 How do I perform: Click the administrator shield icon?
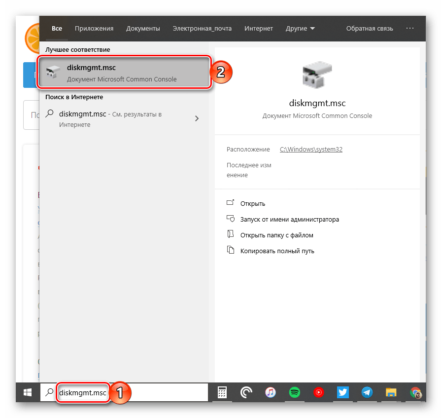230,219
